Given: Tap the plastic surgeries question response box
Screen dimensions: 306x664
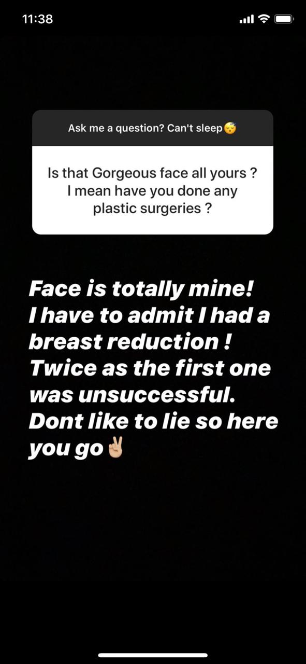Looking at the screenshot, I should coord(152,190).
